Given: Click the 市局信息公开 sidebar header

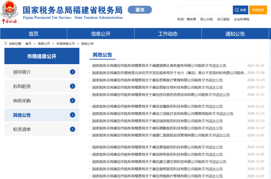Looking at the screenshot, I should (42, 56).
